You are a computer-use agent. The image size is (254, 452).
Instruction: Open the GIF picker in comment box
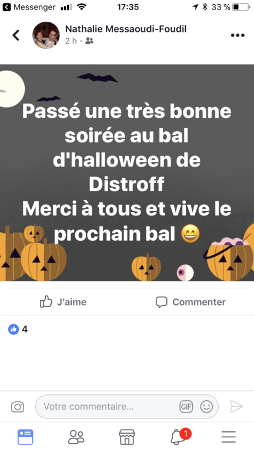186,407
